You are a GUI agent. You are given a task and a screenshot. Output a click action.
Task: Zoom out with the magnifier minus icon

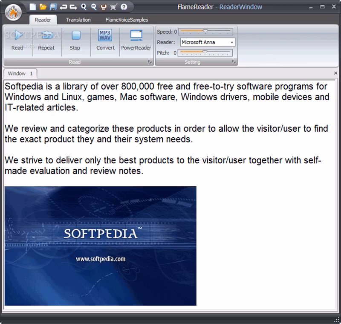(x=94, y=7)
